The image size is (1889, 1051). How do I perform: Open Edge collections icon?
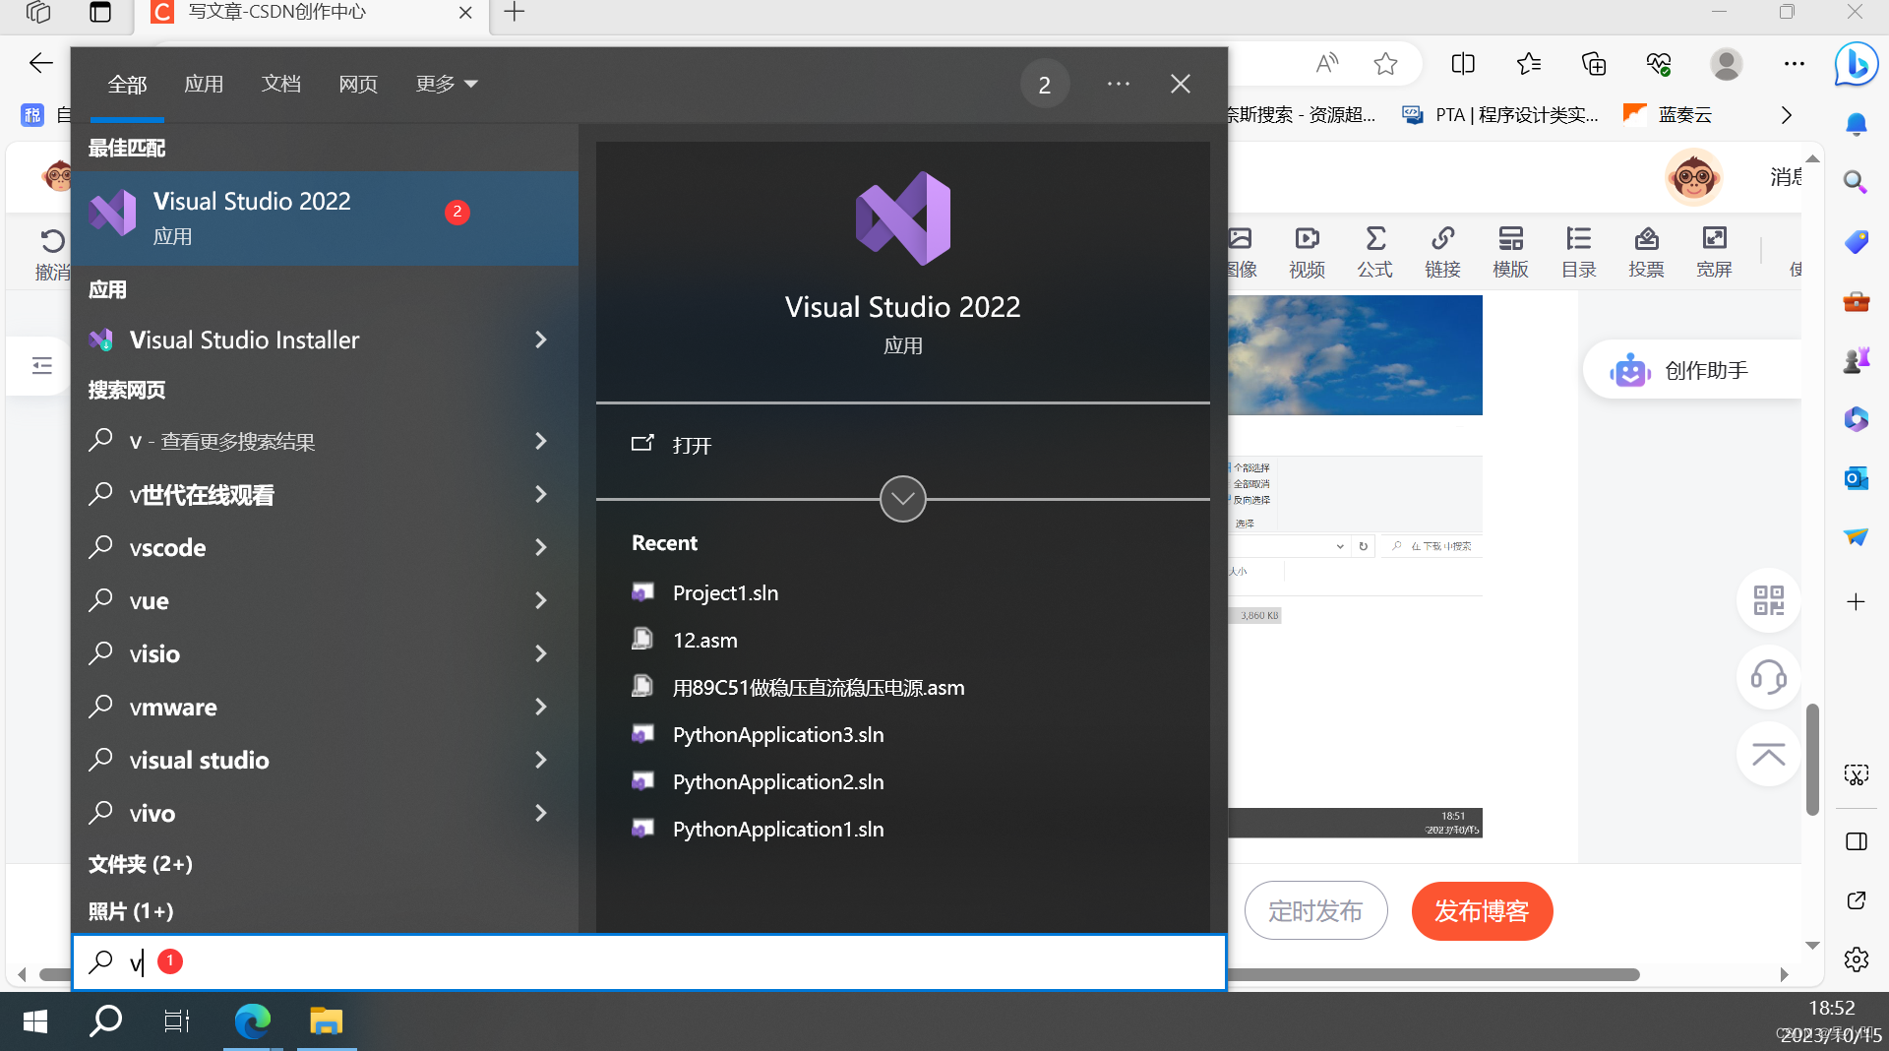tap(1594, 64)
